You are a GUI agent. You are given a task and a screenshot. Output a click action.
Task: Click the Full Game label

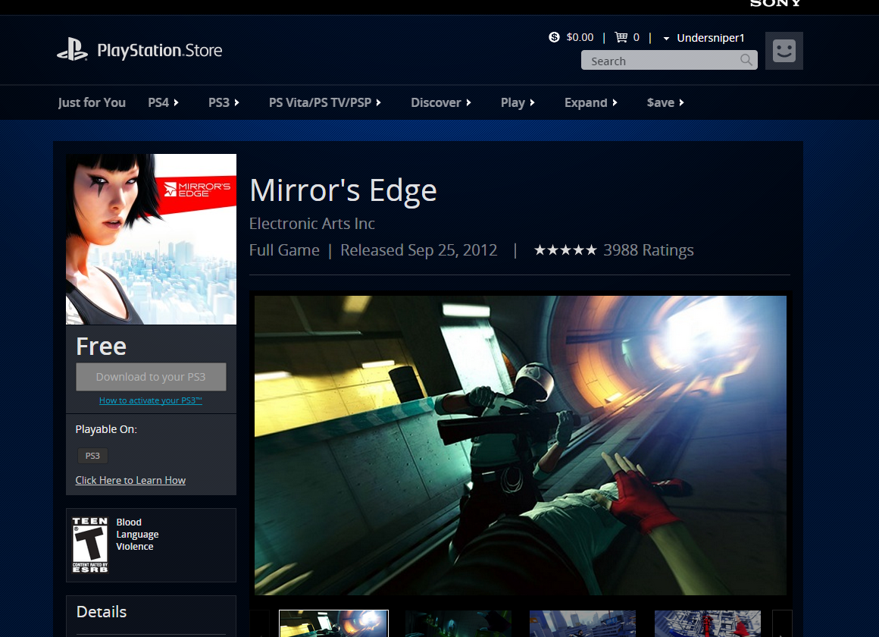tap(284, 249)
